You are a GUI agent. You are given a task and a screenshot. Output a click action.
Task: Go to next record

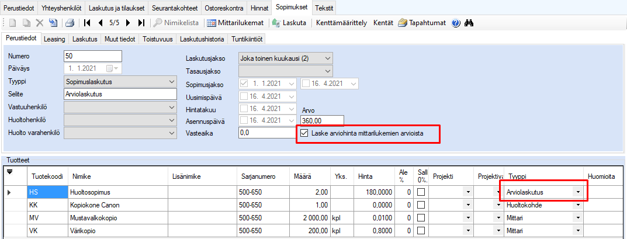coord(128,23)
